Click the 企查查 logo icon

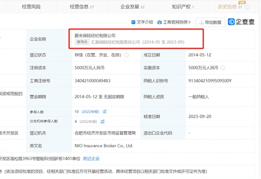point(231,22)
